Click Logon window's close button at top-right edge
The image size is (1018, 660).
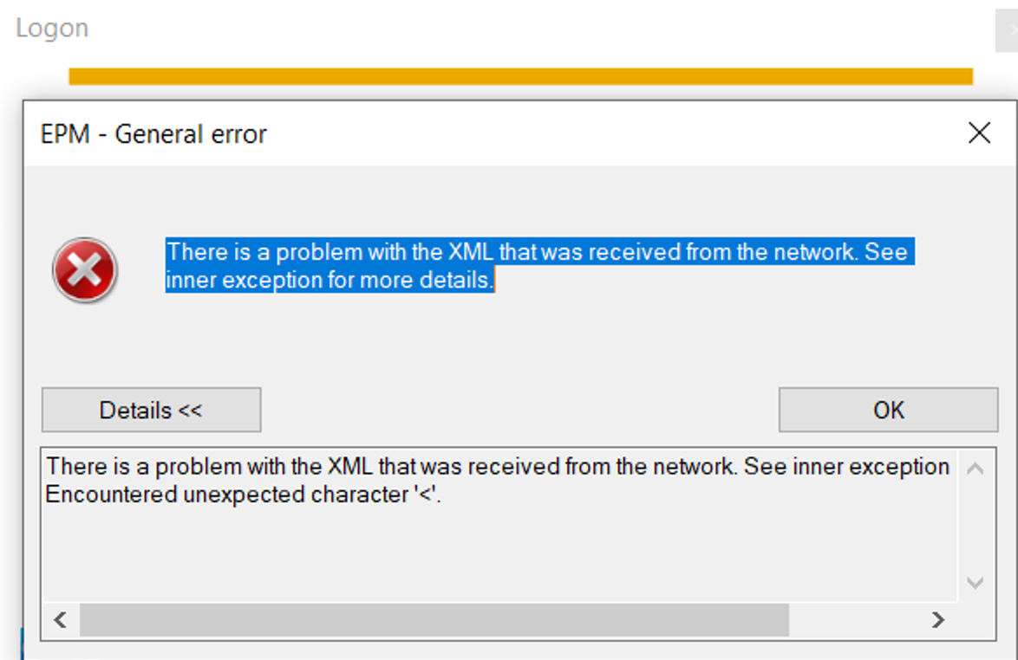click(1008, 29)
